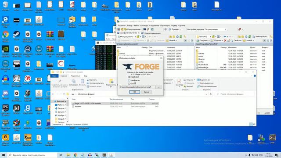Open the Справка menu in WinSCP
281x158 pixels.
tap(181, 25)
